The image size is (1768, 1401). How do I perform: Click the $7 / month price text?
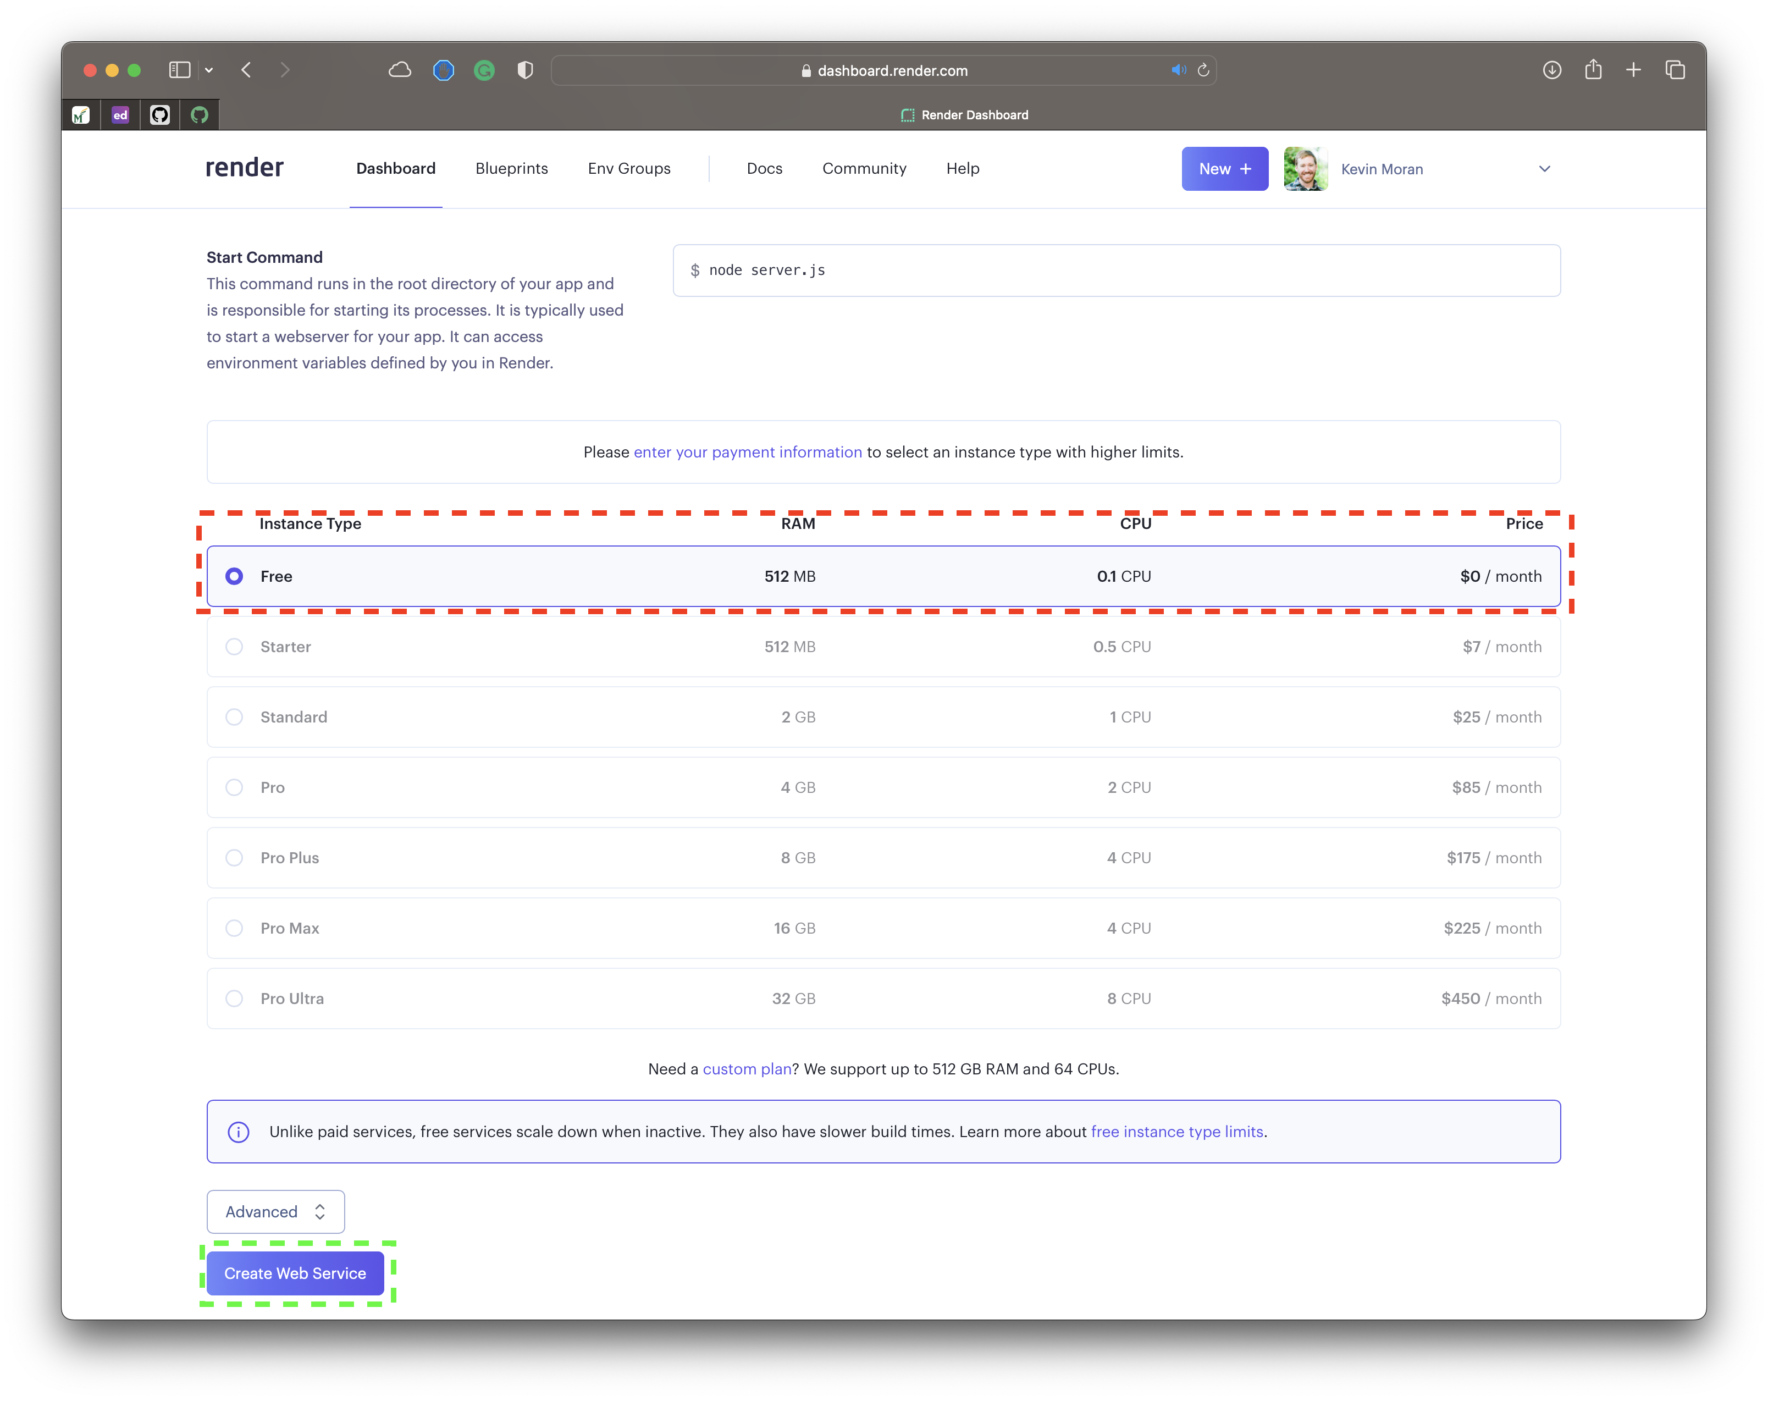pyautogui.click(x=1502, y=647)
